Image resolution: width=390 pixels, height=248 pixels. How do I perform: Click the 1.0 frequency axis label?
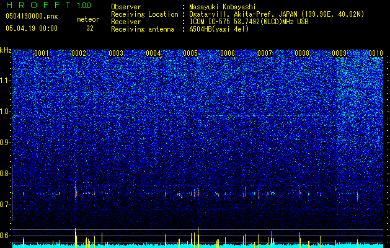tap(6, 112)
